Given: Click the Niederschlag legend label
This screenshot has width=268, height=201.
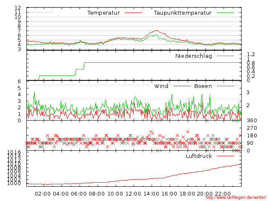Looking at the screenshot, I should 193,56.
